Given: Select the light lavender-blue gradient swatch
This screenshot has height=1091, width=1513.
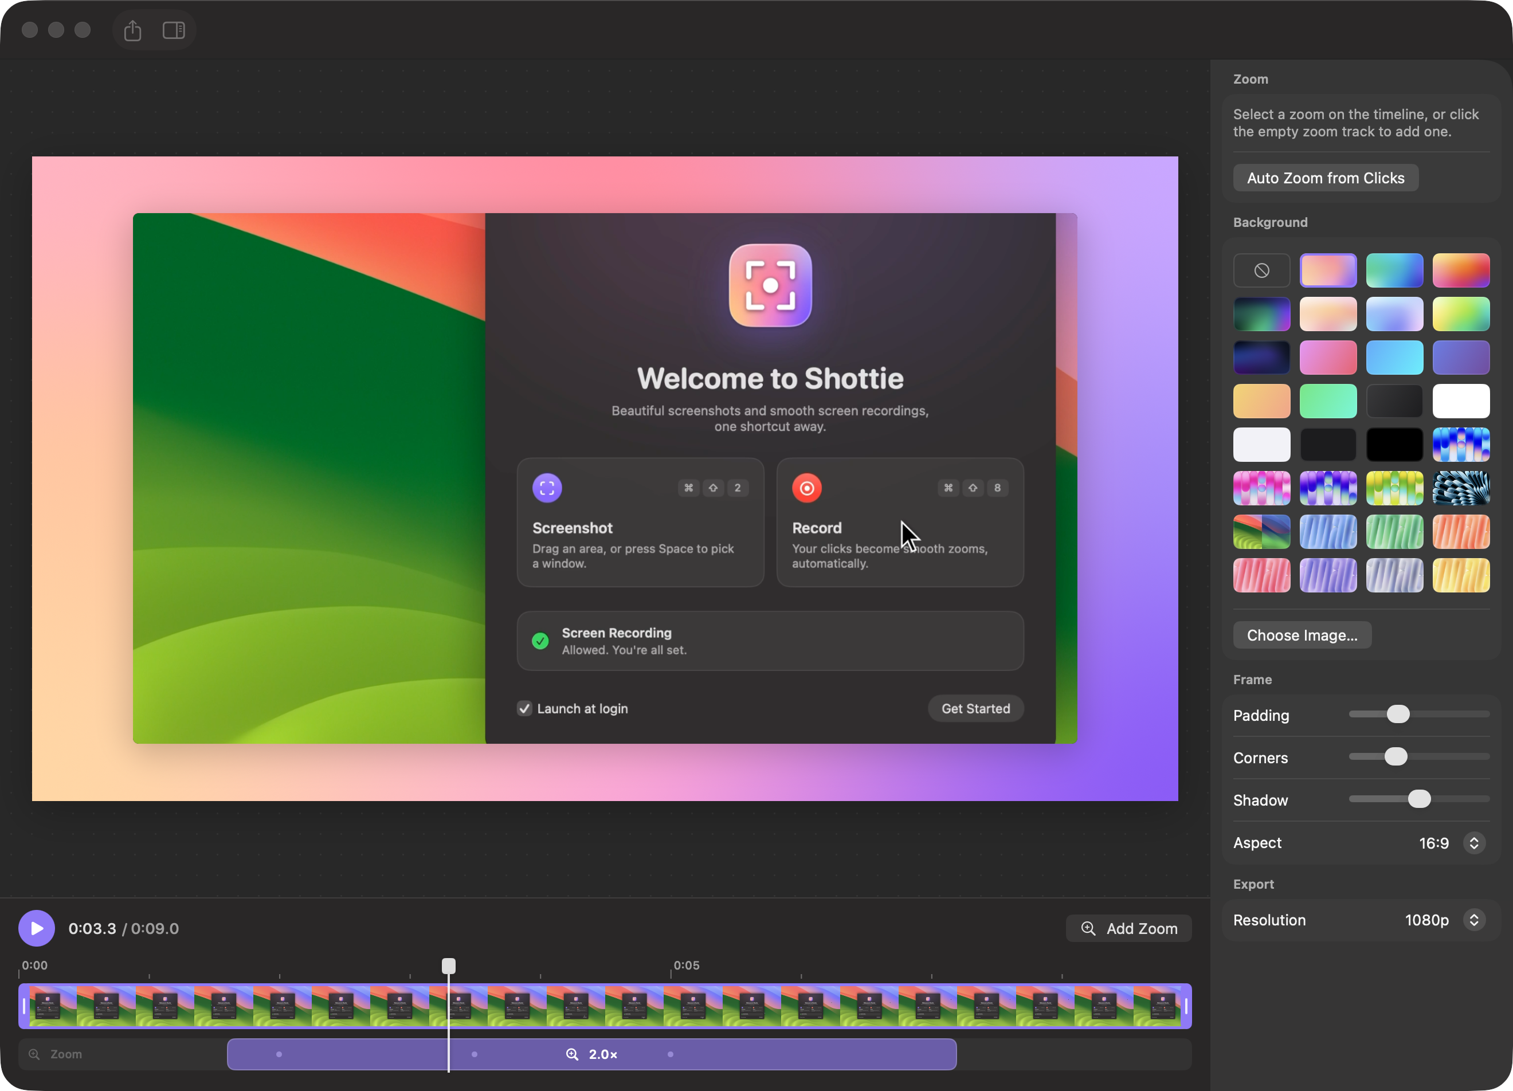Looking at the screenshot, I should pos(1394,314).
